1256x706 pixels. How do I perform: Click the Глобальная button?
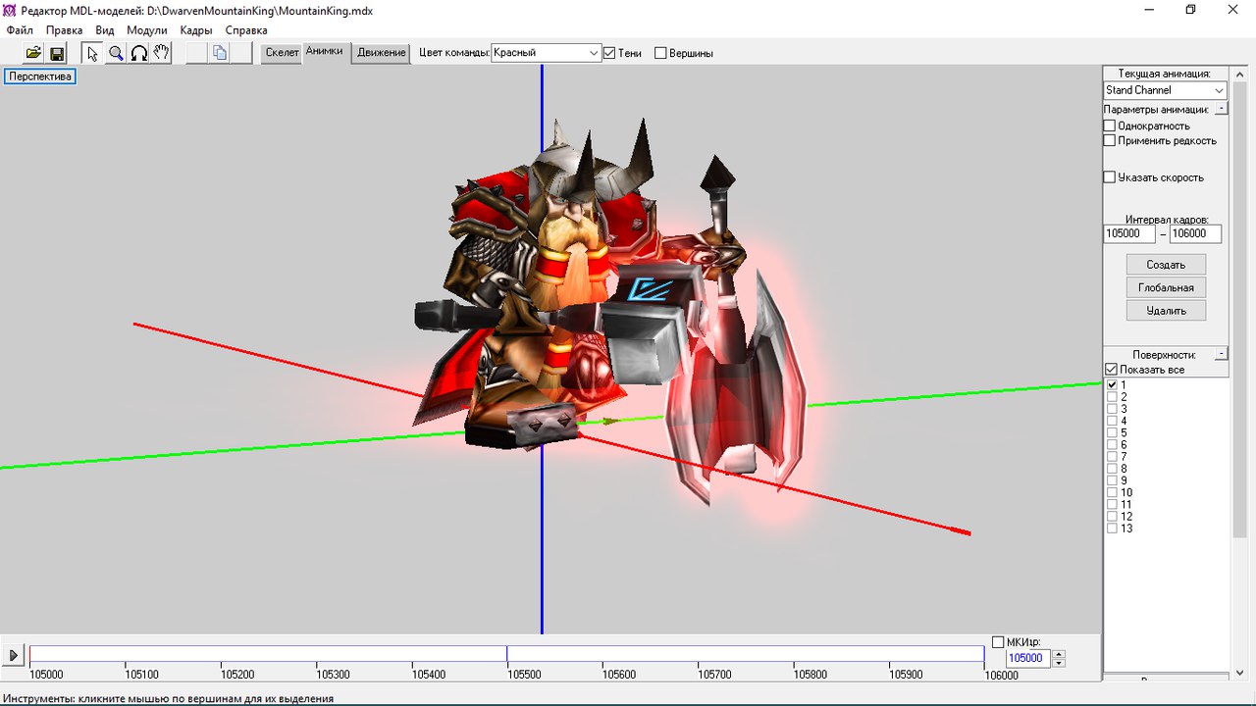point(1166,287)
